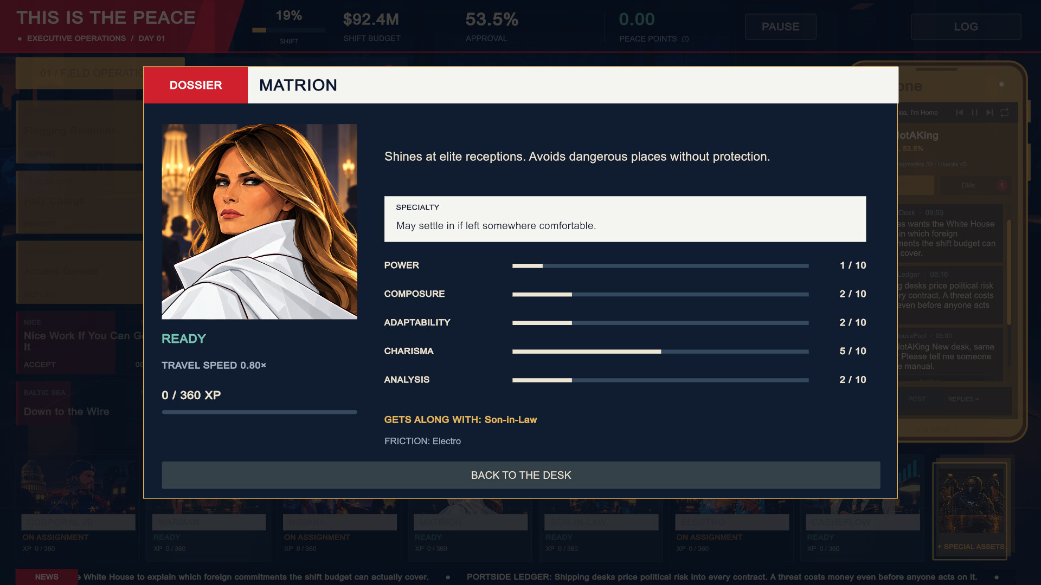Click the ANALYSIS stat bar
1041x585 pixels.
(x=660, y=380)
